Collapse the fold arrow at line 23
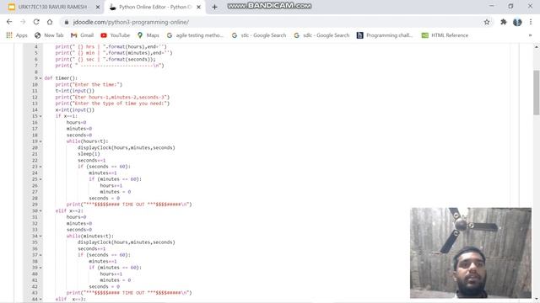The width and height of the screenshot is (540, 303). [40, 167]
